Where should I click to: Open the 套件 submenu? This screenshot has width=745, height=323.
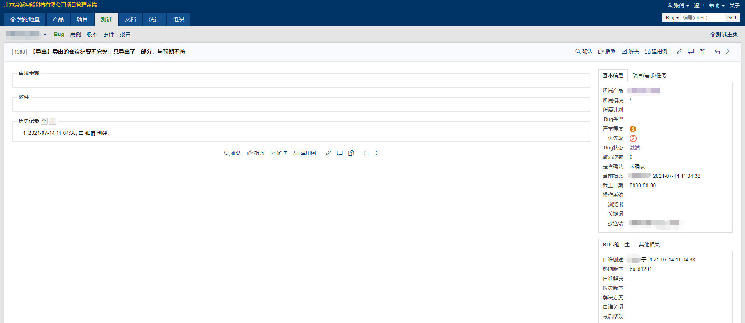109,35
